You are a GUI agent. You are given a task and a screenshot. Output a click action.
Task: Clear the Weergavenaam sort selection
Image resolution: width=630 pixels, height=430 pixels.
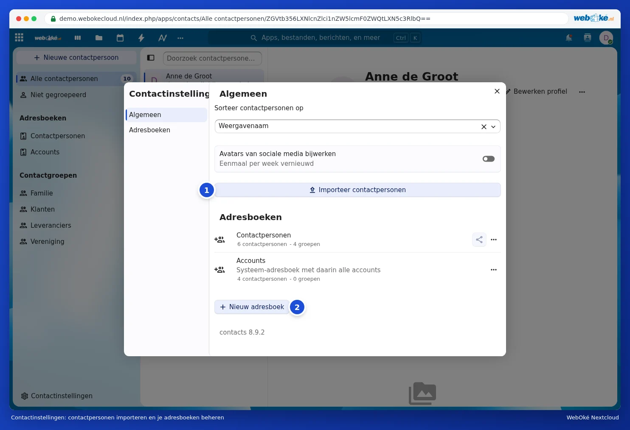click(484, 127)
